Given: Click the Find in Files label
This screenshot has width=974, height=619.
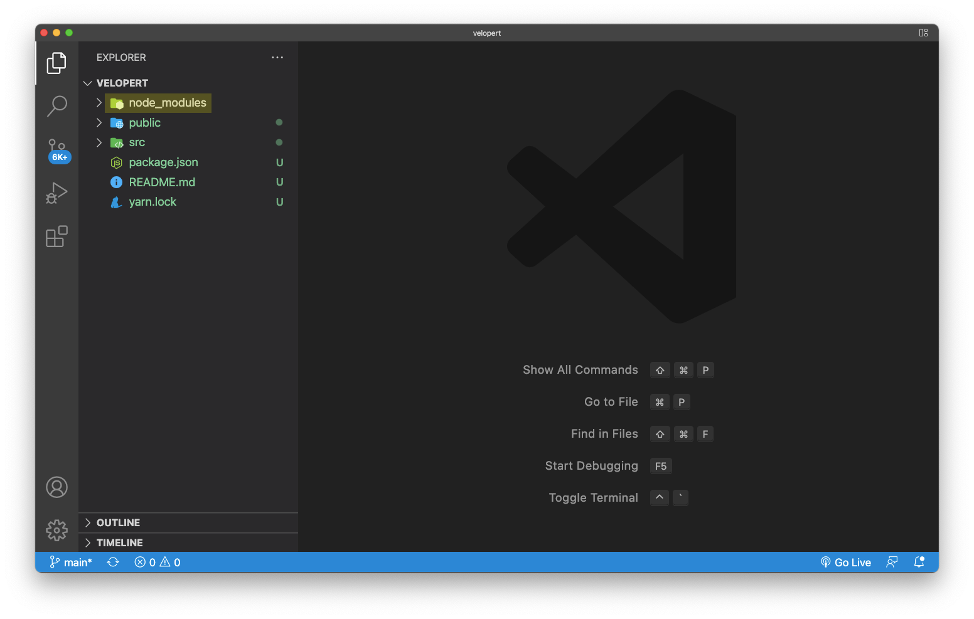Looking at the screenshot, I should pos(604,434).
